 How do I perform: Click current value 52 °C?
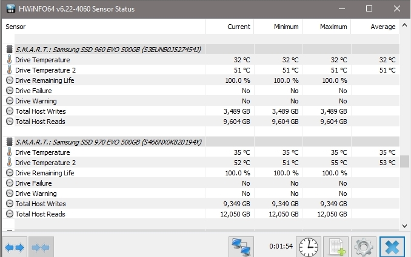point(242,163)
